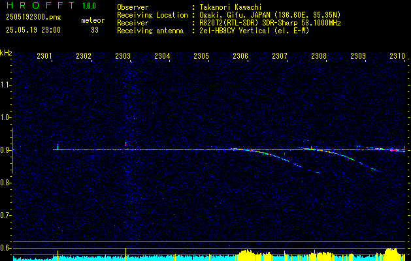Screen dimensions: 411x261
Task: Click the 2304 time marker
Action: coord(162,55)
